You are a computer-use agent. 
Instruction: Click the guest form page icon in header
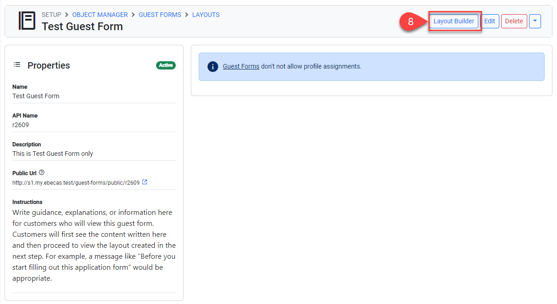(27, 21)
